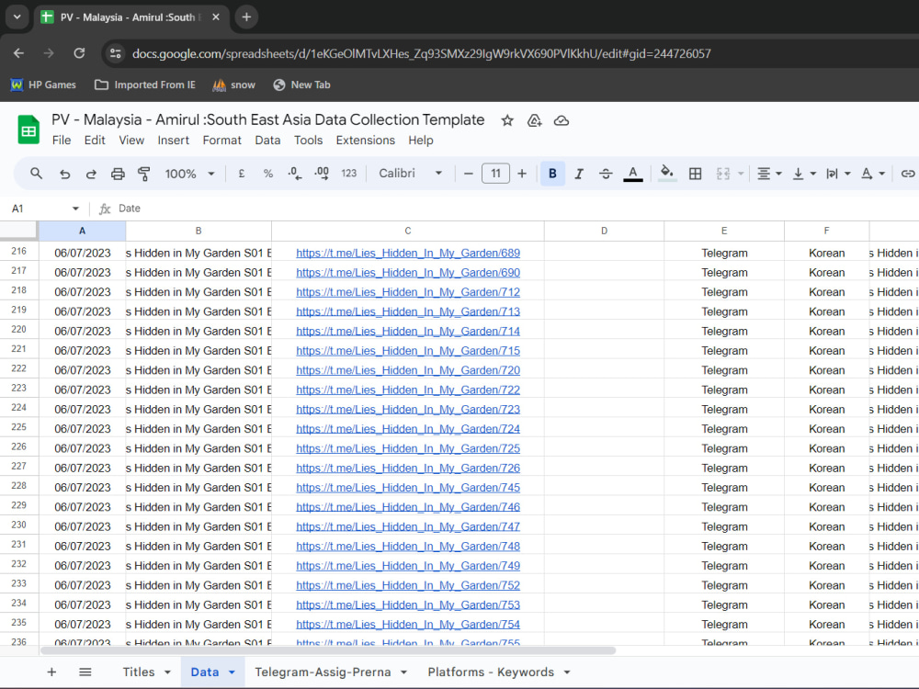The width and height of the screenshot is (919, 689).
Task: Select the Name Box showing A1
Action: tap(37, 208)
